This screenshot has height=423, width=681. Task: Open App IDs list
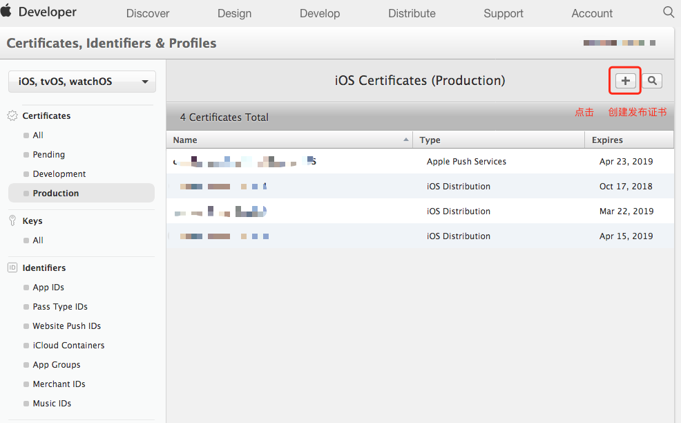[x=48, y=288]
